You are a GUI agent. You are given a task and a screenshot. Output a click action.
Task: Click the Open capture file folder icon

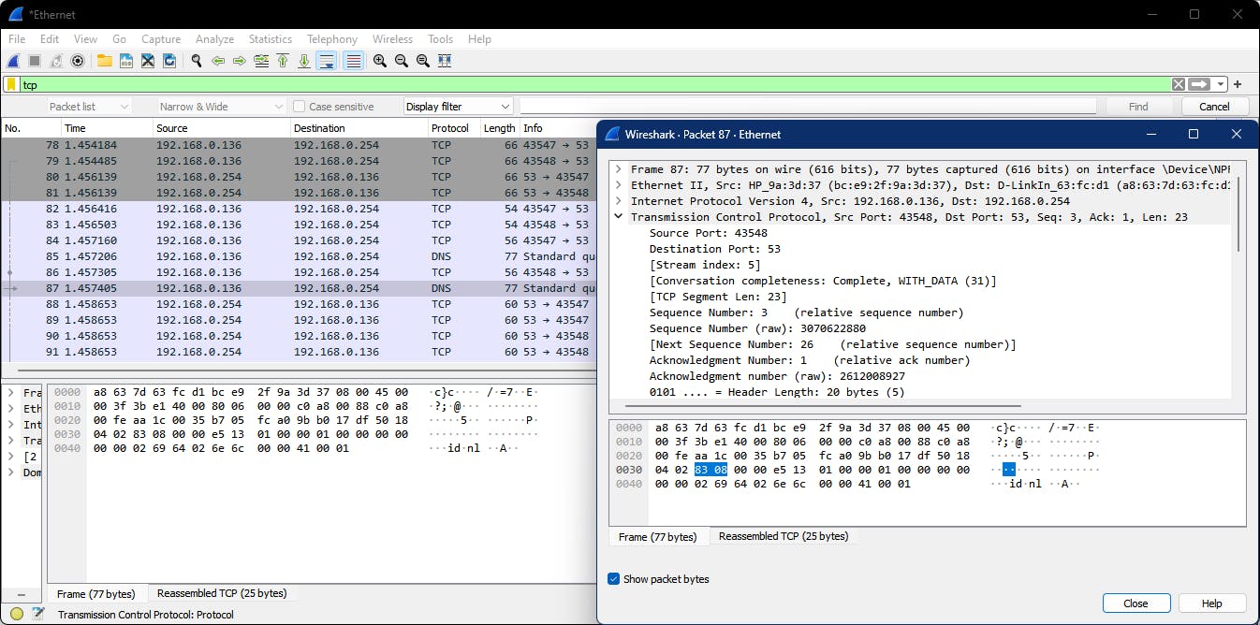104,61
